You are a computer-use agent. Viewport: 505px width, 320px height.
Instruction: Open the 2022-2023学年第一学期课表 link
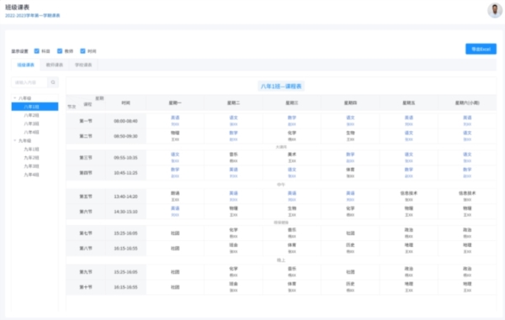coord(33,15)
